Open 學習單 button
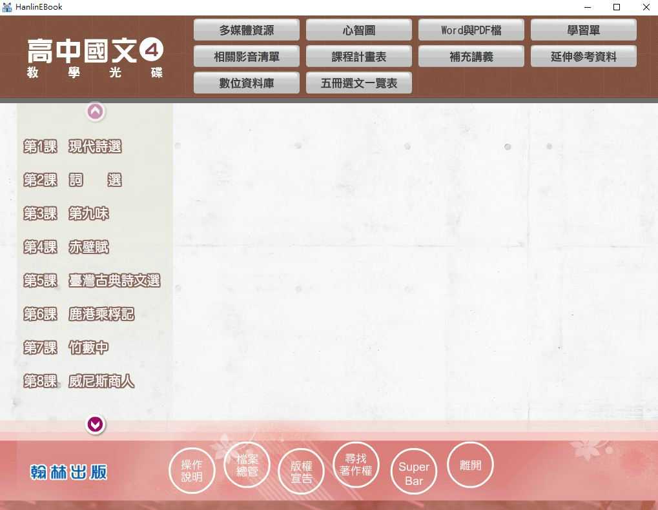The image size is (658, 510). coord(584,30)
